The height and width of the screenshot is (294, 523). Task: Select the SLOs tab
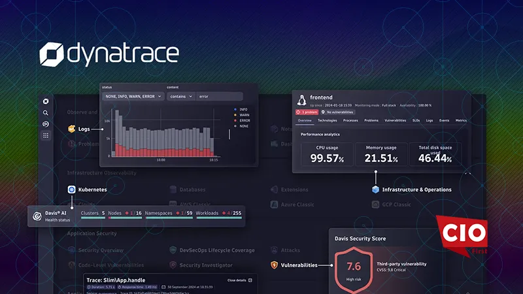coord(416,120)
